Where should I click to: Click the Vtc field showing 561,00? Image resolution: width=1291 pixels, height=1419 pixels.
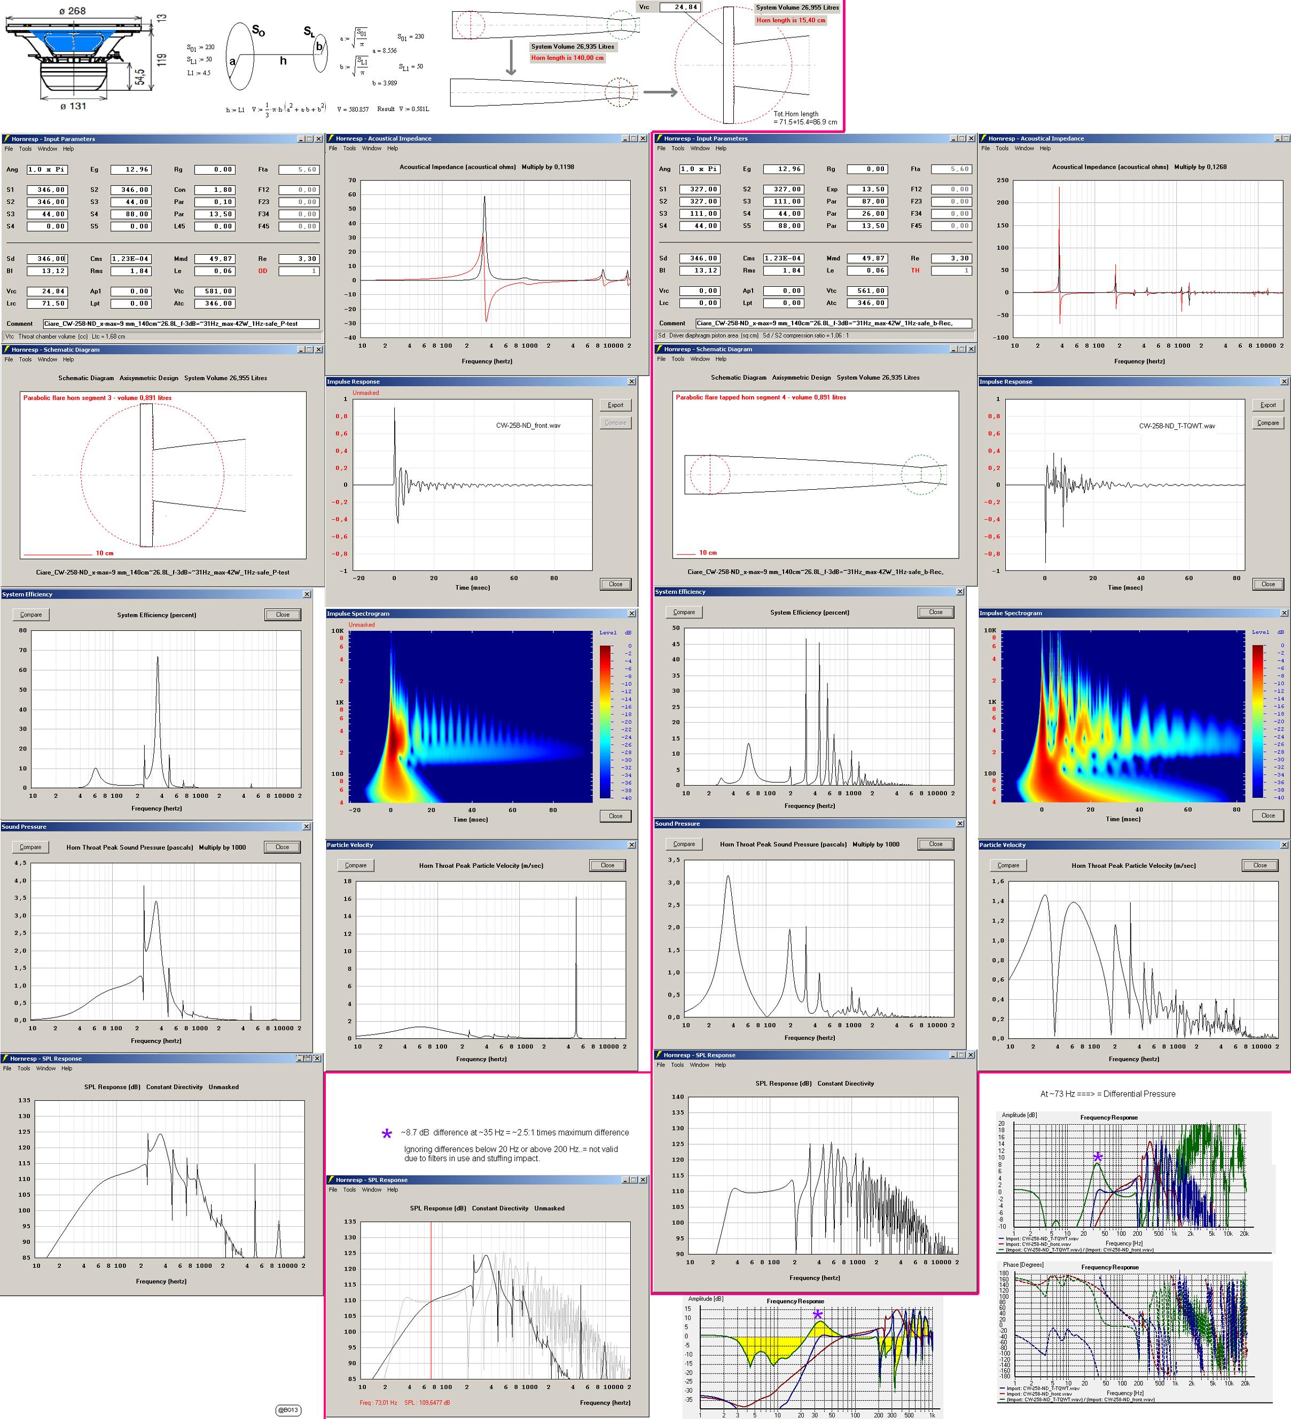(x=867, y=290)
